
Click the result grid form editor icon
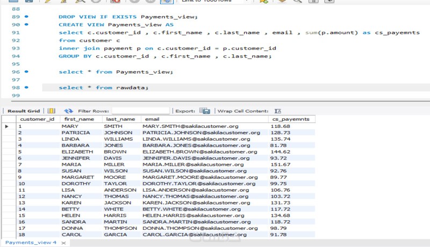[51, 111]
